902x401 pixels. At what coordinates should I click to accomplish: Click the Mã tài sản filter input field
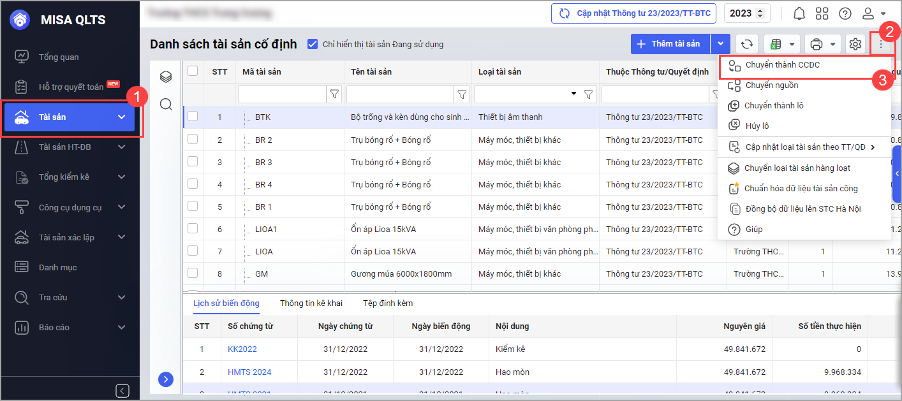(x=281, y=94)
